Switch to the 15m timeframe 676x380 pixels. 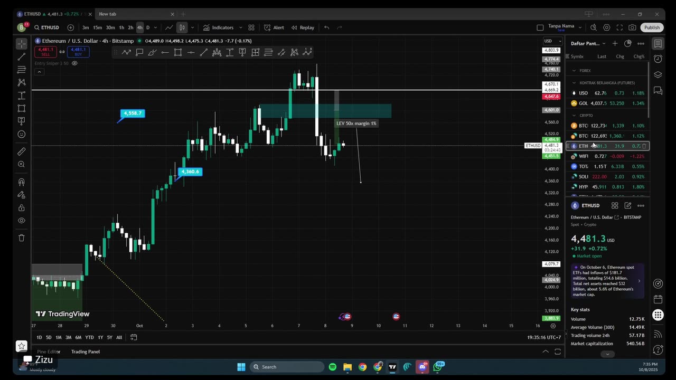tap(98, 27)
